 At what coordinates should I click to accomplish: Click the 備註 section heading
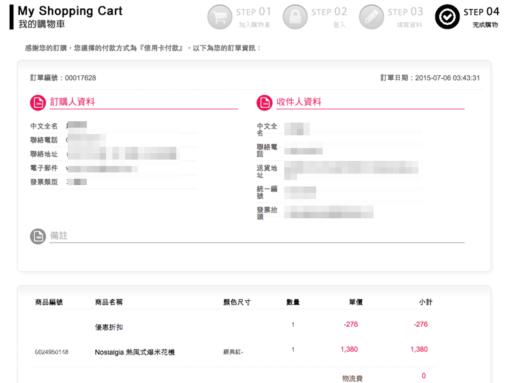coord(59,236)
